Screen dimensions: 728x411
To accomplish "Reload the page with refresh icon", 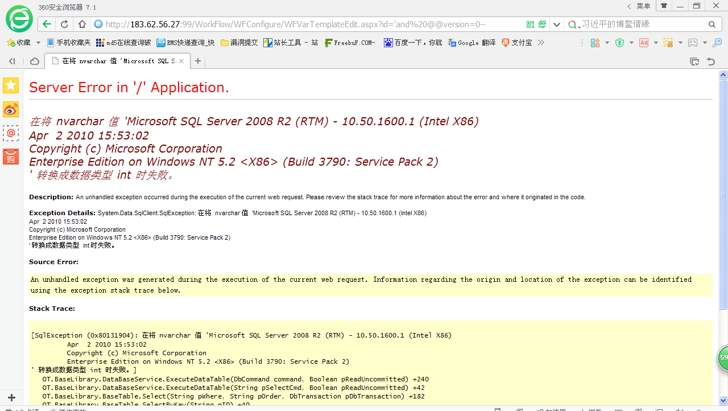I will 64,24.
